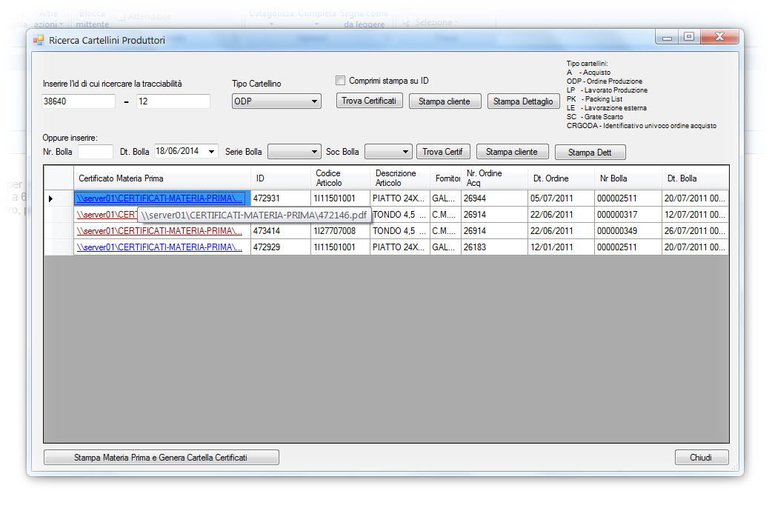This screenshot has width=772, height=505.
Task: Focus the id field containing 38640
Action: click(x=79, y=101)
